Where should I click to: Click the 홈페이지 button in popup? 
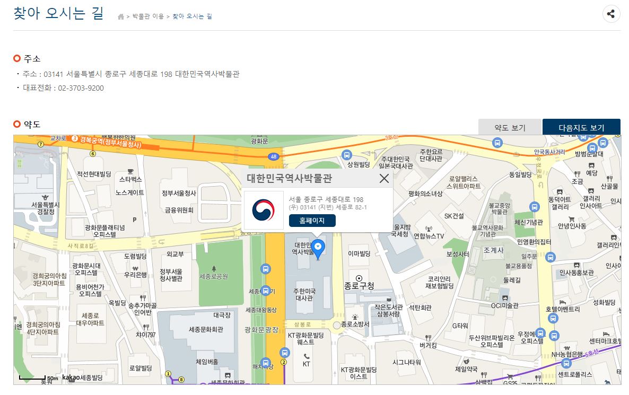click(312, 221)
